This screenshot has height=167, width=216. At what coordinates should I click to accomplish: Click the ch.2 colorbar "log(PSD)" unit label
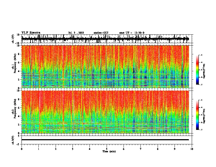click(204, 116)
